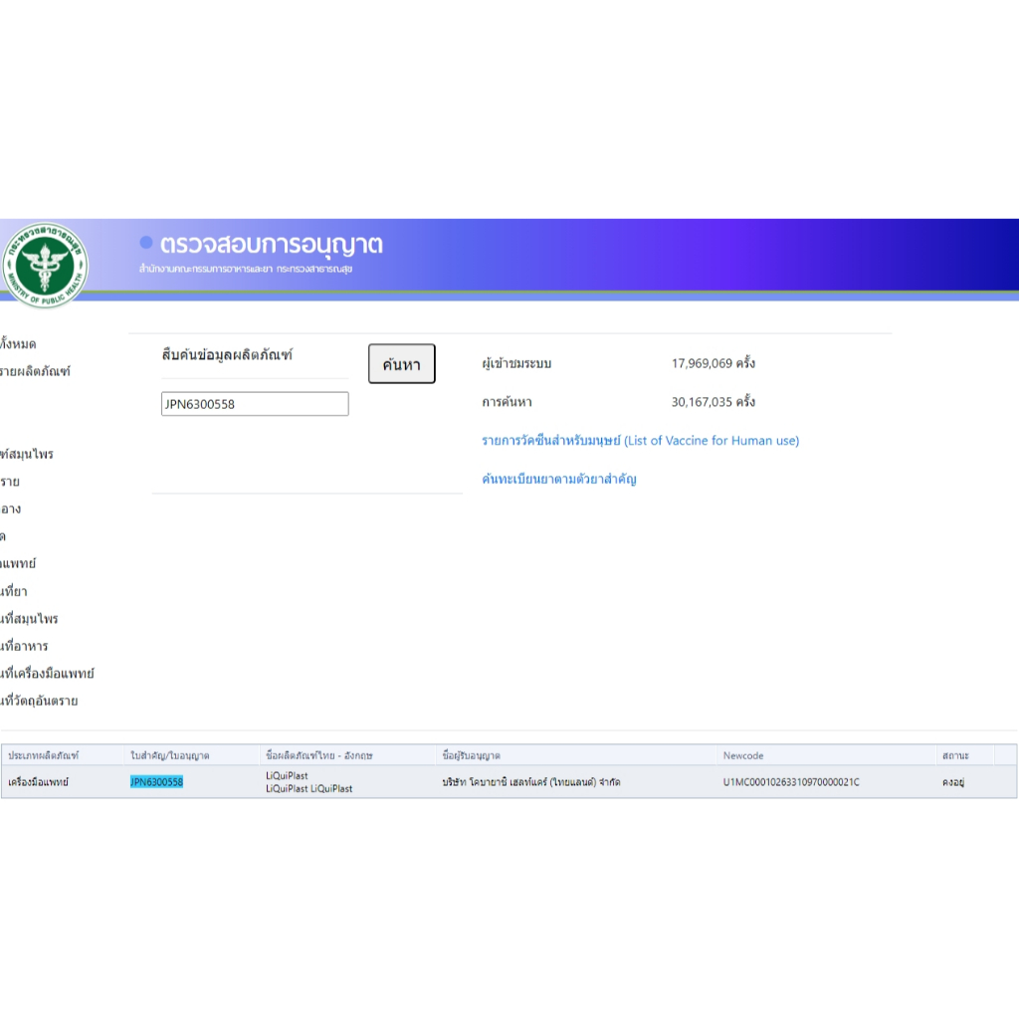
Task: Open the sidebar entry ending in ที่ยา
Action: [x=14, y=591]
